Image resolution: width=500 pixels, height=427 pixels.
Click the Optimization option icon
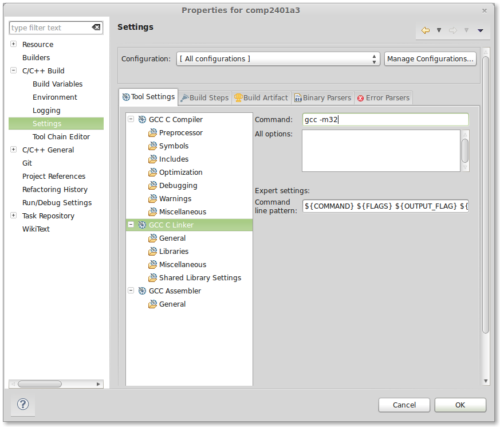[152, 173]
